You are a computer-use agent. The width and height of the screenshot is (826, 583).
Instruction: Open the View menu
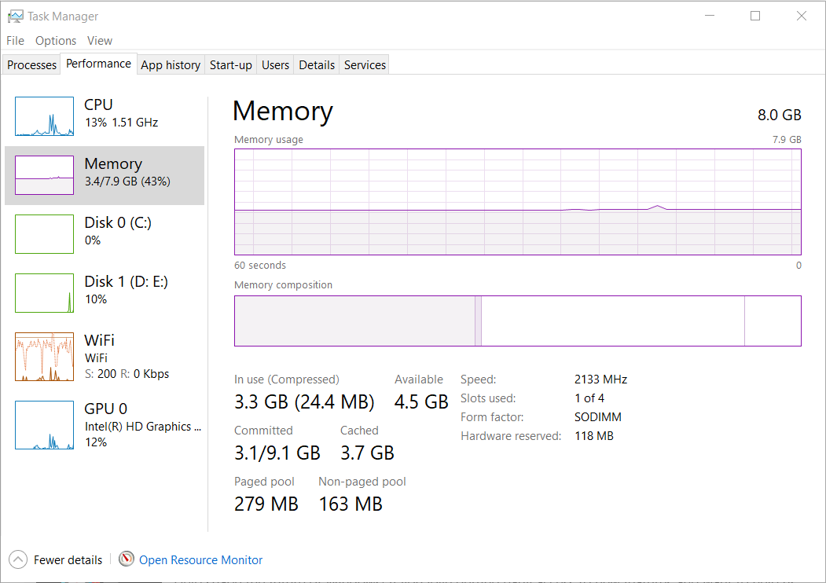(99, 40)
